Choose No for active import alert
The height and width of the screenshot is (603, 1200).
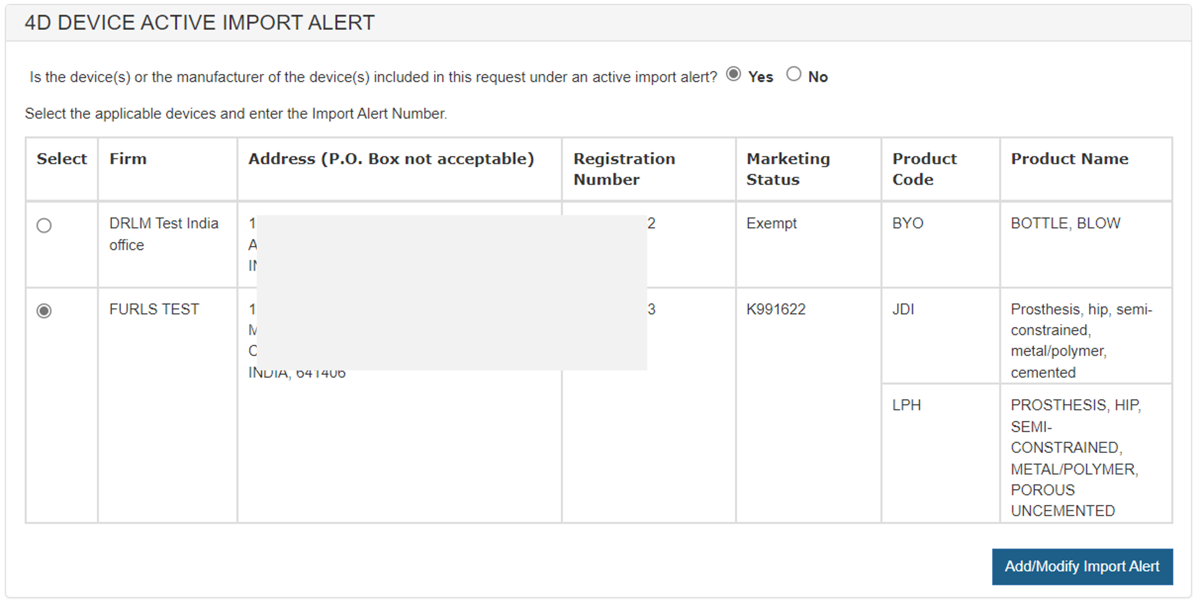pyautogui.click(x=793, y=74)
